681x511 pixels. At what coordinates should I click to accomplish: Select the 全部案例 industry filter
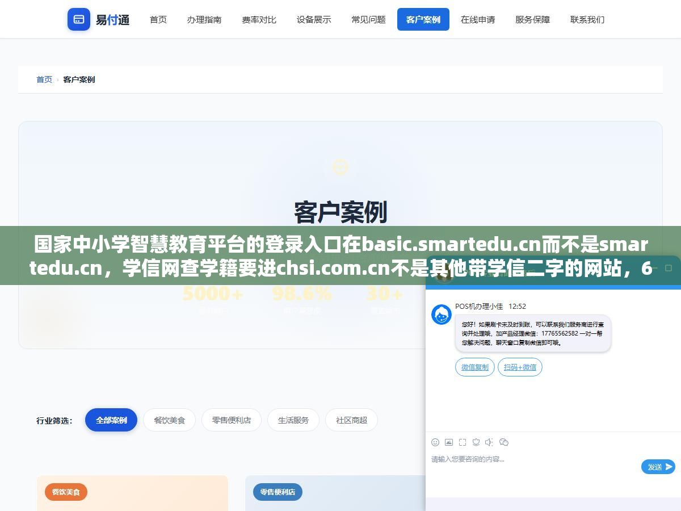pyautogui.click(x=111, y=420)
